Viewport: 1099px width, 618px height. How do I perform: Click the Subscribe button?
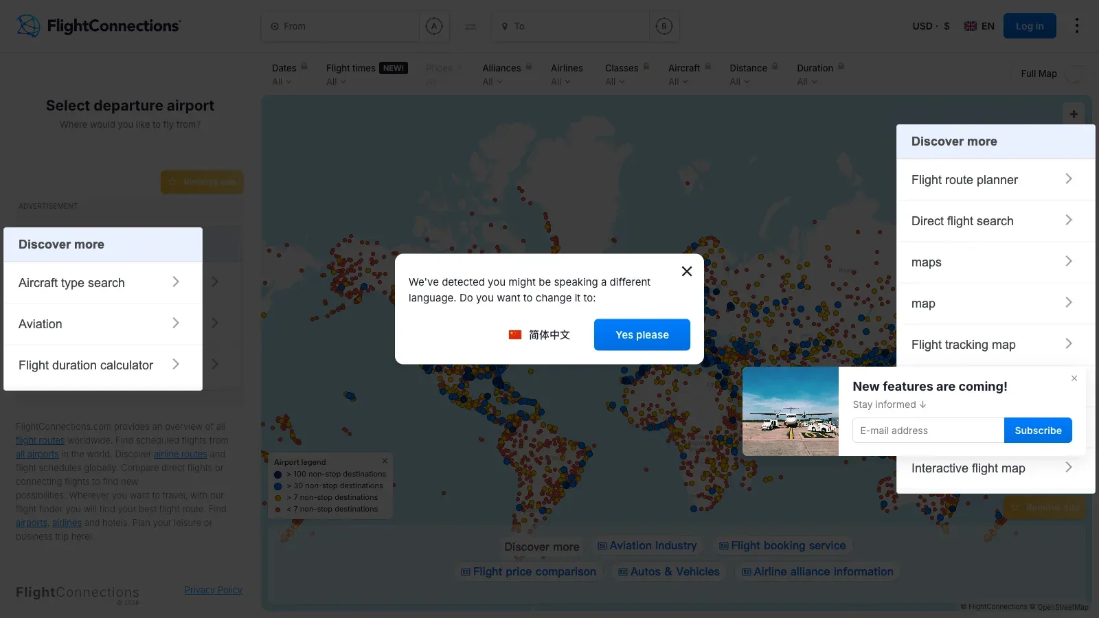pyautogui.click(x=1038, y=431)
